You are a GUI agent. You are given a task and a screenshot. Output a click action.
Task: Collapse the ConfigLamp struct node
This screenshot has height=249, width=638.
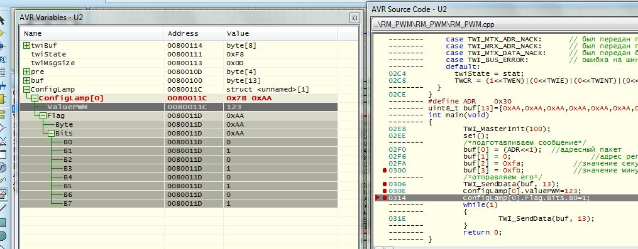pos(26,89)
